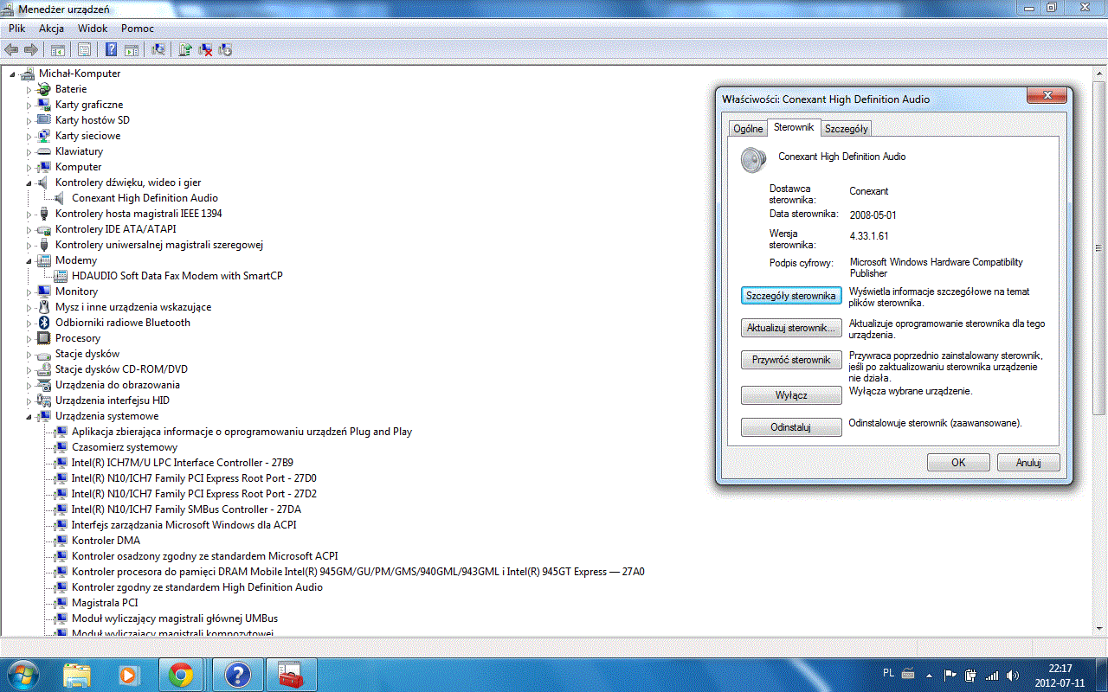Click the toolbar Forward arrow
This screenshot has height=692, width=1108.
(31, 50)
